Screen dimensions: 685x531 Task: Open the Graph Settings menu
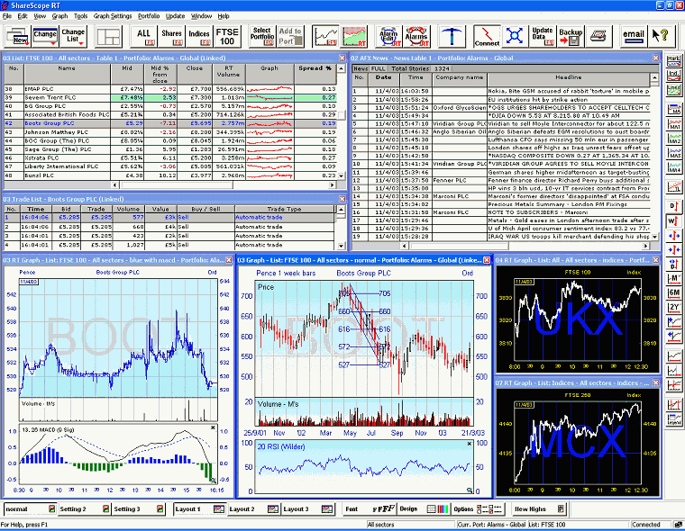[x=113, y=16]
